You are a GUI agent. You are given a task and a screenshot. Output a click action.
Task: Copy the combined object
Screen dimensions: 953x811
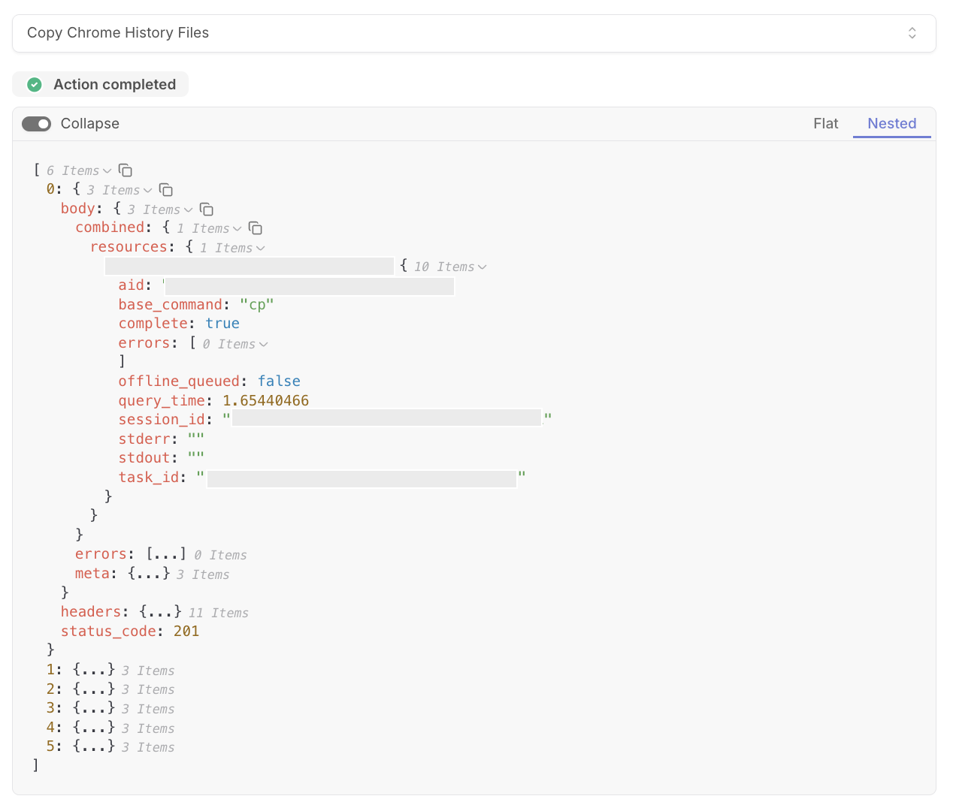tap(256, 228)
